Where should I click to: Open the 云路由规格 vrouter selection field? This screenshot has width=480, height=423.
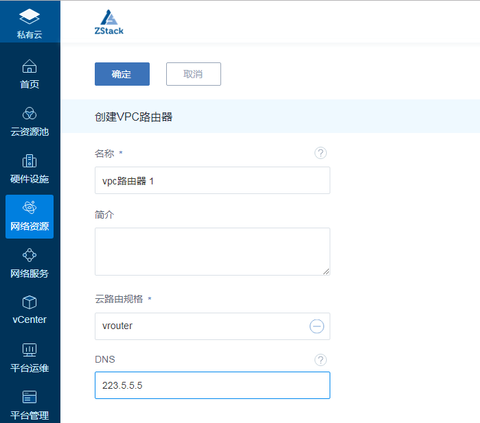coord(212,326)
